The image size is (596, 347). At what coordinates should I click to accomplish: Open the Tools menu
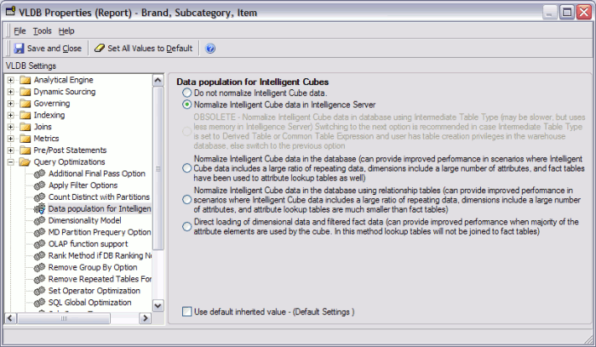pyautogui.click(x=42, y=31)
